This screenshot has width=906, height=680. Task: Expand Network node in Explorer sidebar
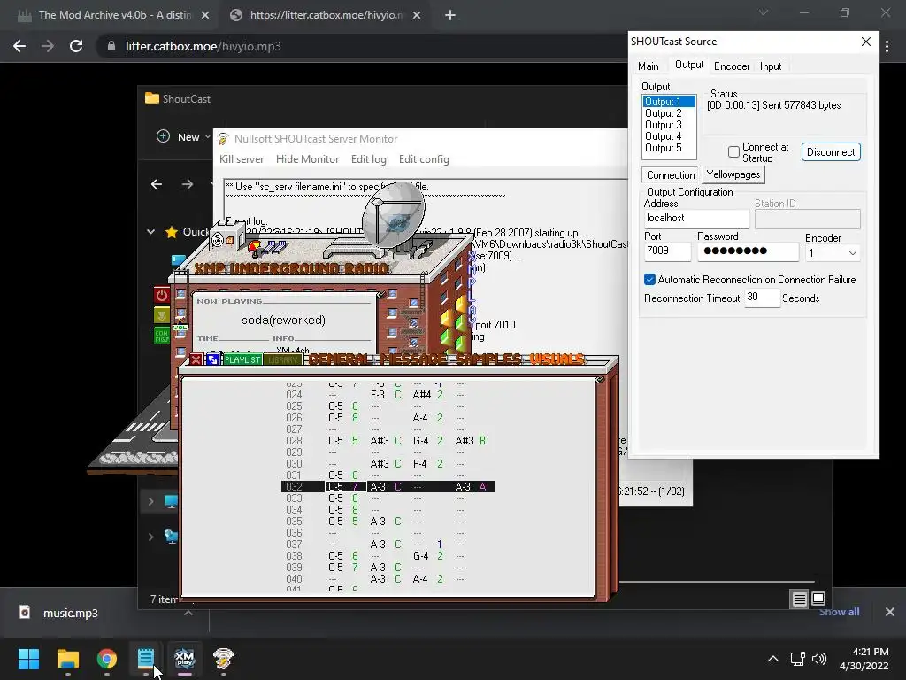(150, 537)
